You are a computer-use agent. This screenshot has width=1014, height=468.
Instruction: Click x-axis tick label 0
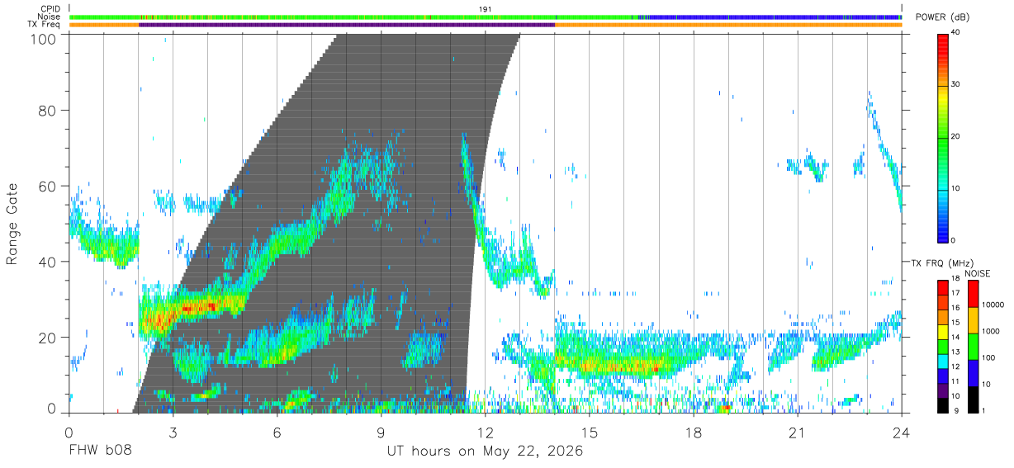(x=69, y=433)
